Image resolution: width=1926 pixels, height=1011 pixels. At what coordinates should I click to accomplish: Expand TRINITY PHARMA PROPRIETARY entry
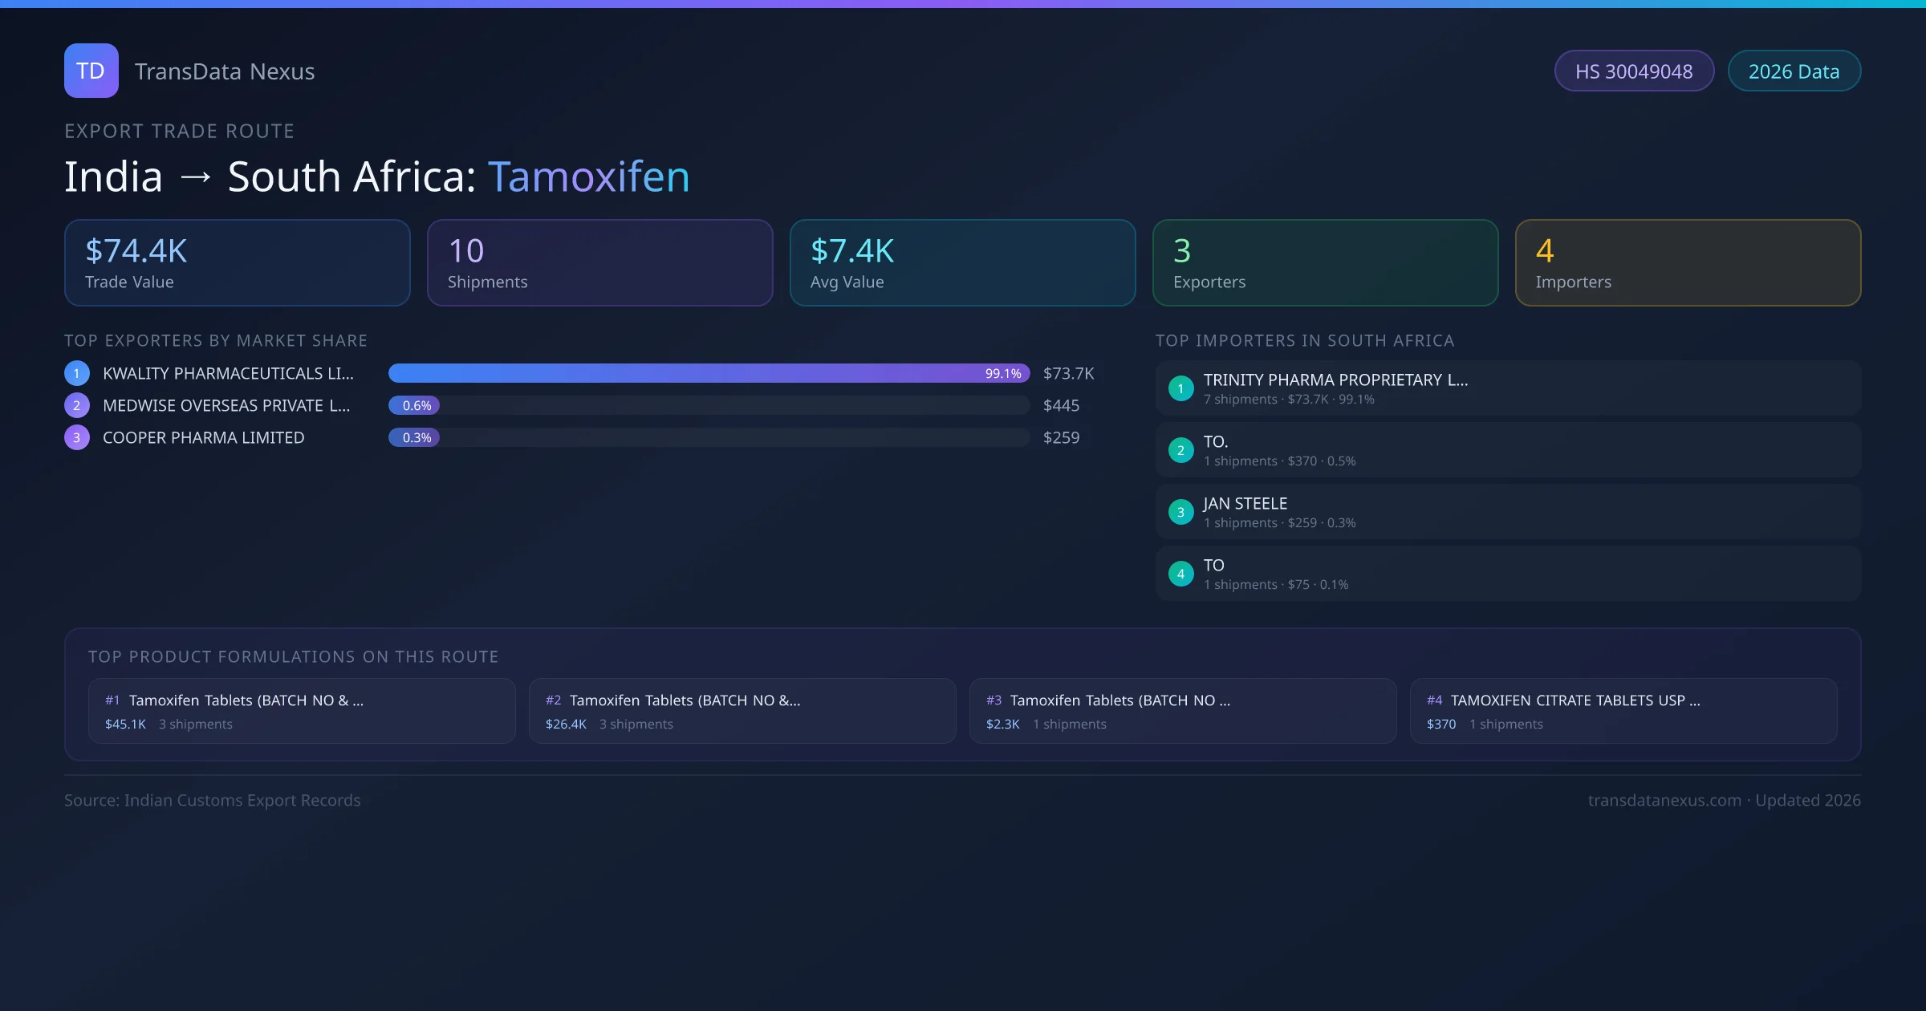point(1335,380)
